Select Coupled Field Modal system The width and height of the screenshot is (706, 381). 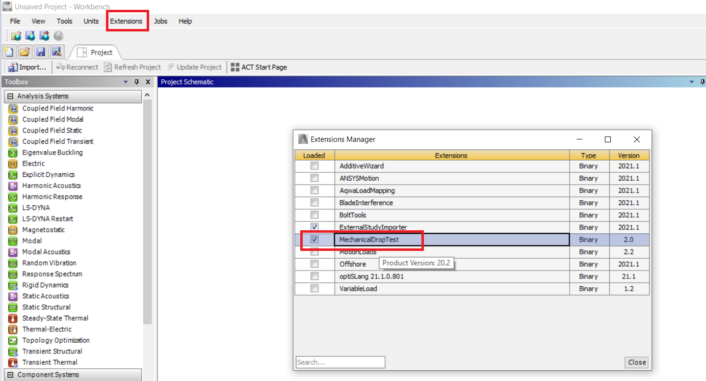click(x=52, y=119)
